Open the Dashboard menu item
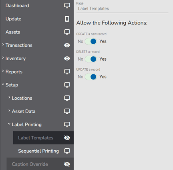The height and width of the screenshot is (170, 173). pyautogui.click(x=17, y=6)
